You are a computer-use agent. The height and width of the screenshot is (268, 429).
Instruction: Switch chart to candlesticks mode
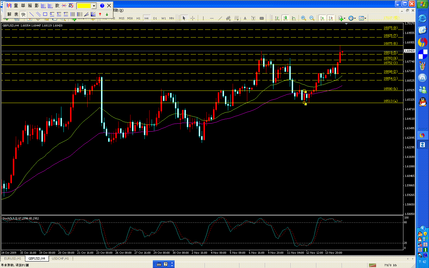click(x=285, y=18)
